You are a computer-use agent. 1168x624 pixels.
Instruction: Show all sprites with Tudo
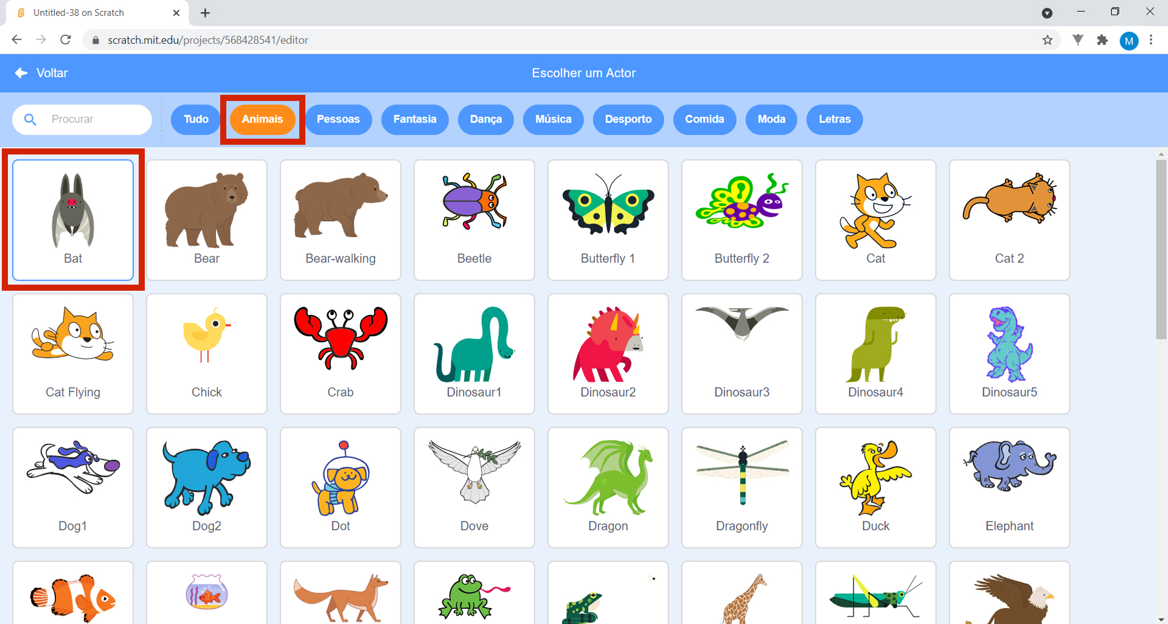pyautogui.click(x=196, y=119)
